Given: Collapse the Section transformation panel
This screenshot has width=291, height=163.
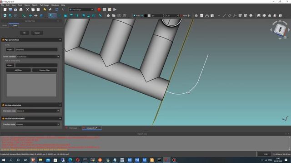Looking at the screenshot, I should click(60, 119).
